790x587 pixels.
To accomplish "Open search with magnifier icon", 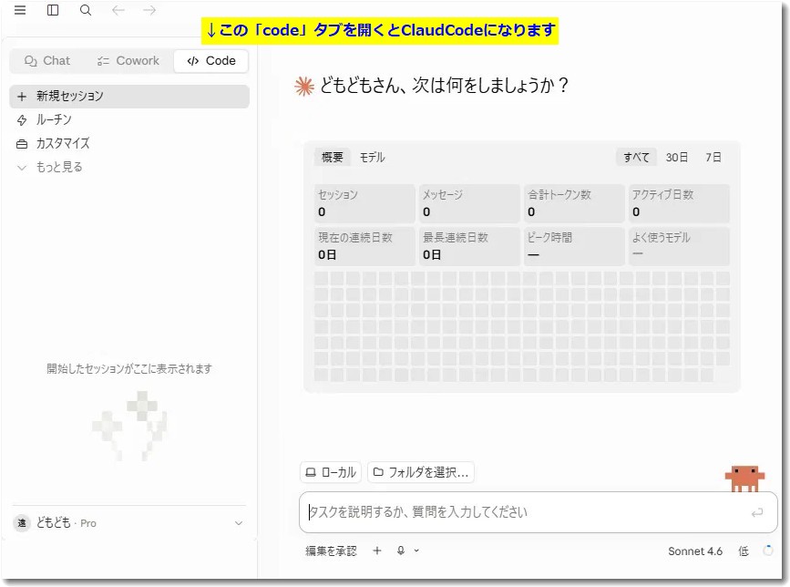I will [86, 10].
